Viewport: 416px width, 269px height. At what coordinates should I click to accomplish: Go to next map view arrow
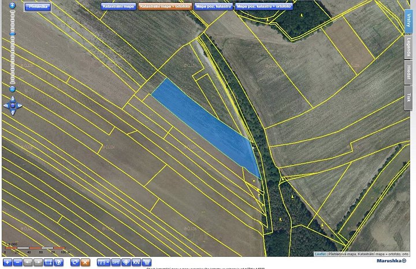[38, 263]
